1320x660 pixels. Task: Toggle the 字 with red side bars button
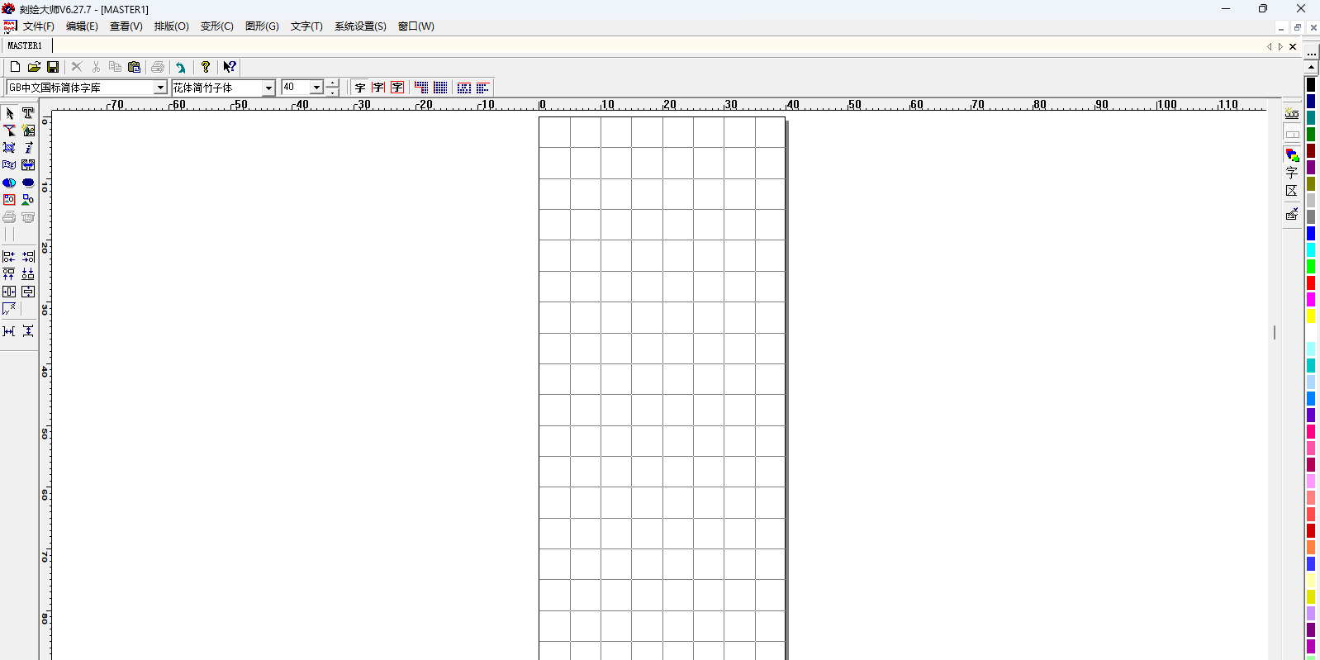[378, 88]
